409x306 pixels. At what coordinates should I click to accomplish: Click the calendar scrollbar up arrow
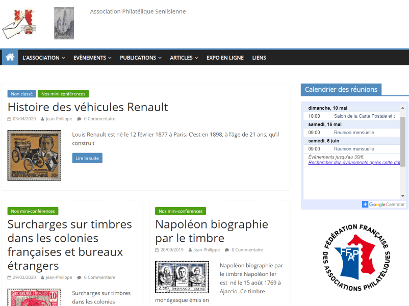(403, 108)
